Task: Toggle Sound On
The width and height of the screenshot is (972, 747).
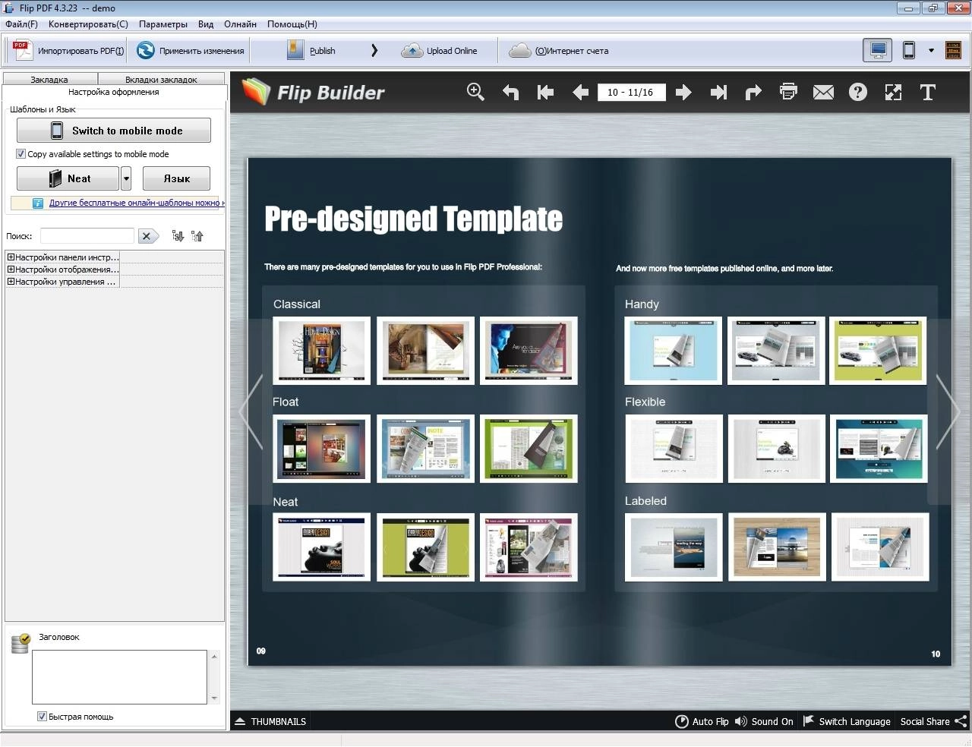Action: click(x=764, y=721)
